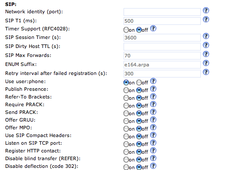
Task: Open help for SIP Max Forwards
Action: (206, 54)
